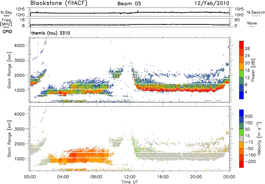Select the "Freq. [MHz]" axis label

(6, 22)
